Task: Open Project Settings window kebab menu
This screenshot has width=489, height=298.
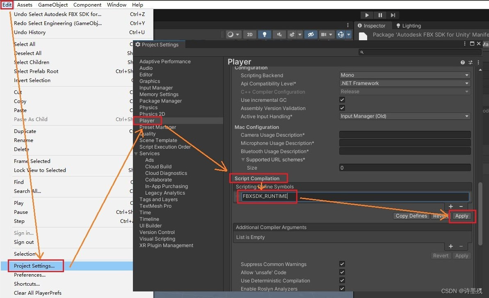Action: click(465, 44)
